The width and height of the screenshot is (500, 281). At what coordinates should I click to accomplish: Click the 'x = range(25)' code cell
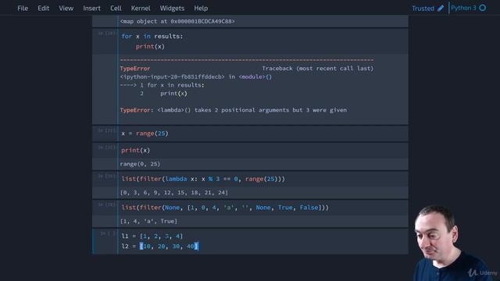click(263, 133)
